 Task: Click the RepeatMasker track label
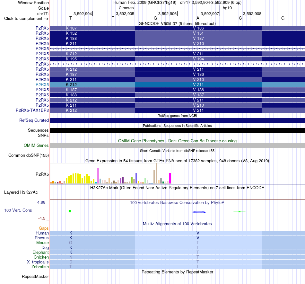[35, 276]
